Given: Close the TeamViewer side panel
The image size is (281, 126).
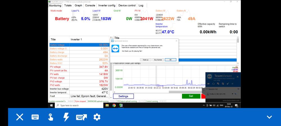Looking at the screenshot, I should (x=237, y=77).
